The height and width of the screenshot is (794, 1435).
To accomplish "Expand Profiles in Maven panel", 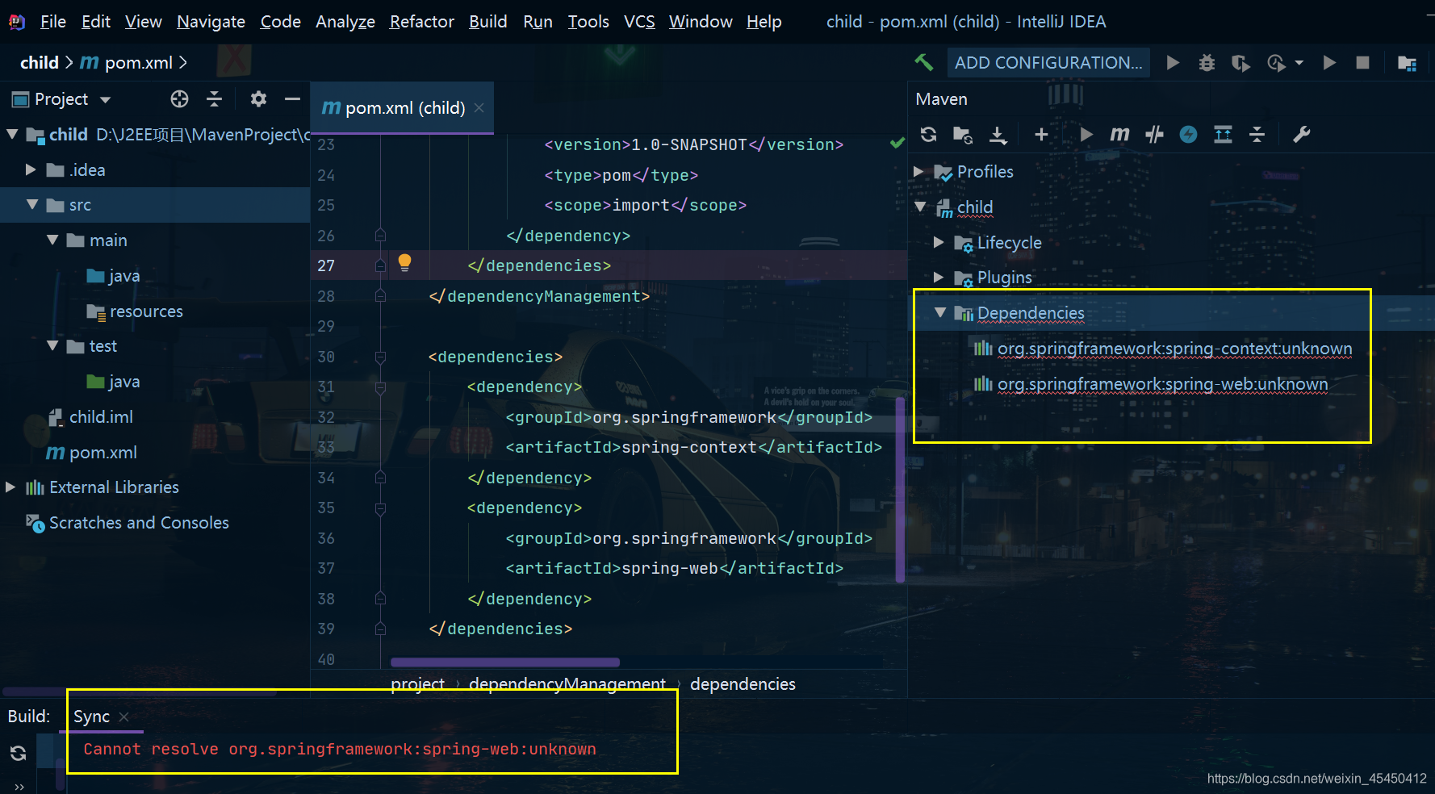I will click(x=918, y=171).
